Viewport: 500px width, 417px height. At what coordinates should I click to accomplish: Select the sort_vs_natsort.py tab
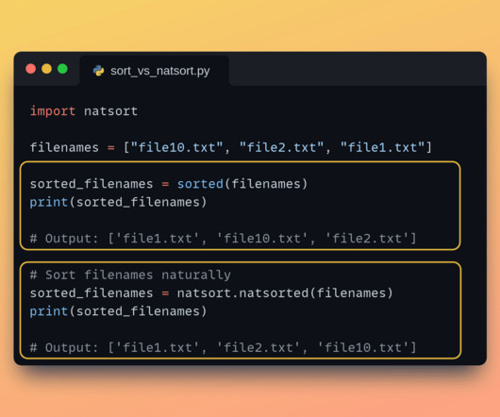tap(154, 71)
